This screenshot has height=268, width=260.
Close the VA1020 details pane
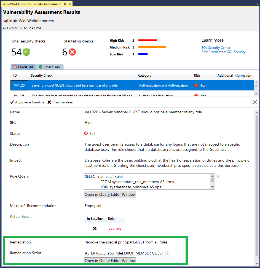[255, 102]
